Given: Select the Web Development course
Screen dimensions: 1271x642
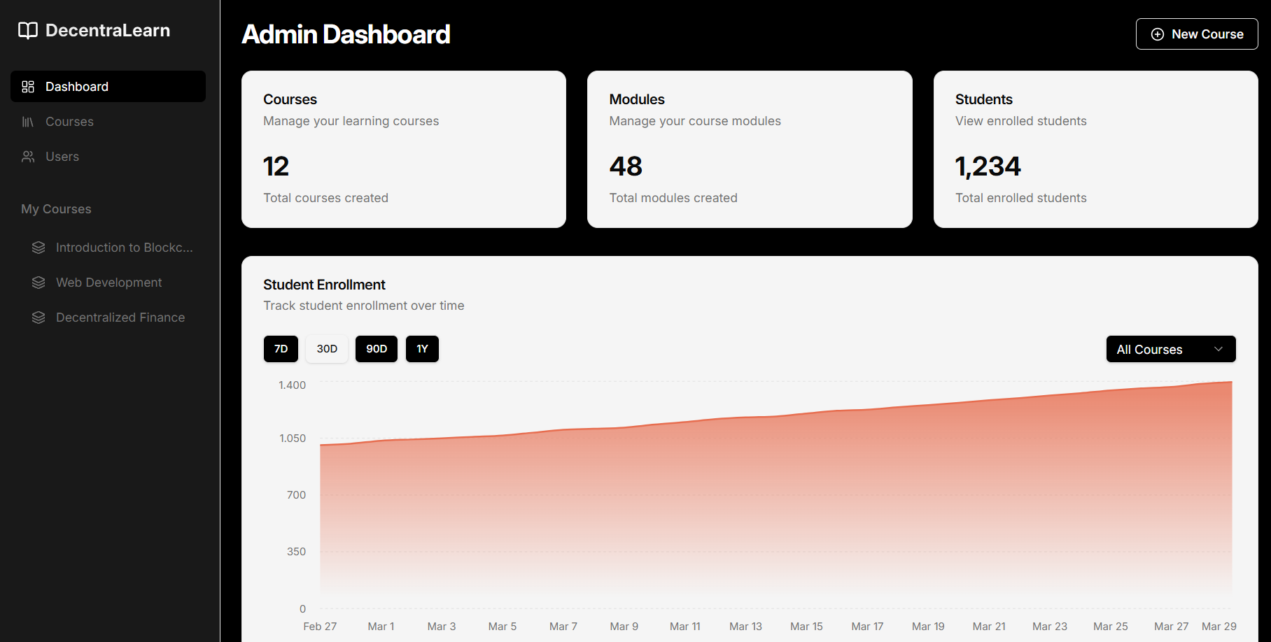Looking at the screenshot, I should tap(113, 283).
